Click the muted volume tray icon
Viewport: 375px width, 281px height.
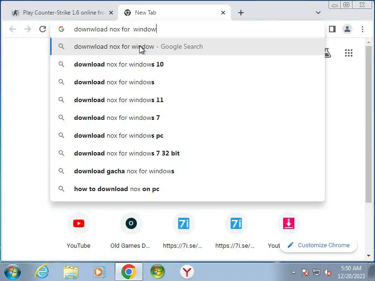click(328, 272)
